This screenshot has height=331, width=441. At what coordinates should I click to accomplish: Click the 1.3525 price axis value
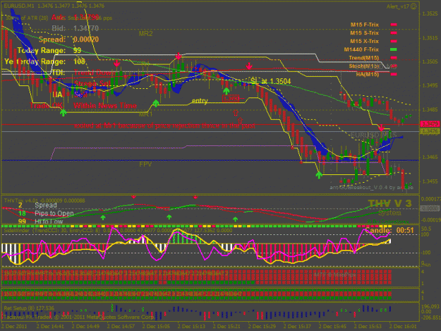430,14
